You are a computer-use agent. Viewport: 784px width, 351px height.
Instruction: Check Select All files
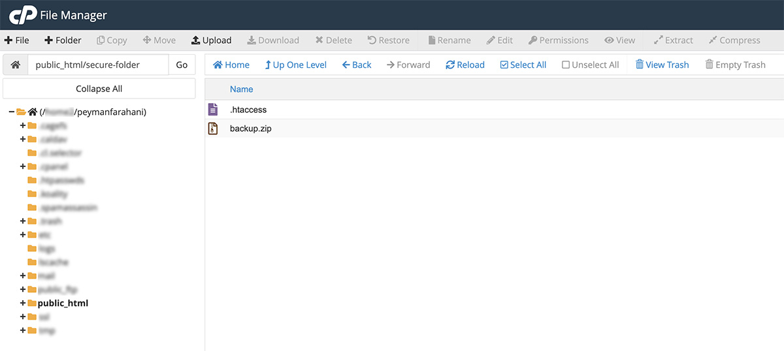point(523,65)
